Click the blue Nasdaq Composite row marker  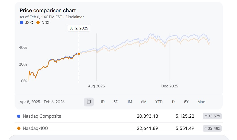(19, 116)
